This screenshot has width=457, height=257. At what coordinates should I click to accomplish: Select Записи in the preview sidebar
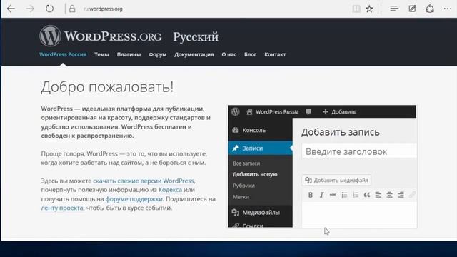[x=260, y=148]
